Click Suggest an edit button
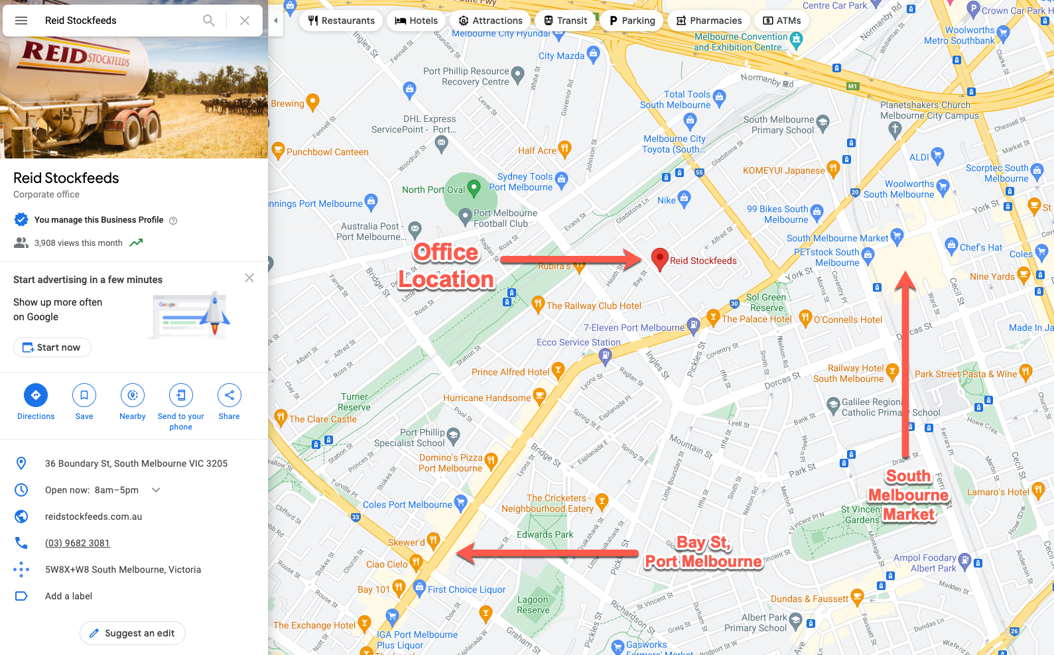This screenshot has width=1054, height=655. click(x=133, y=633)
